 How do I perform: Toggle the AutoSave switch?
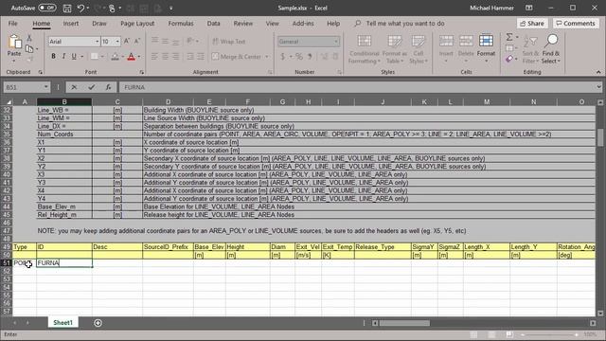coord(46,8)
